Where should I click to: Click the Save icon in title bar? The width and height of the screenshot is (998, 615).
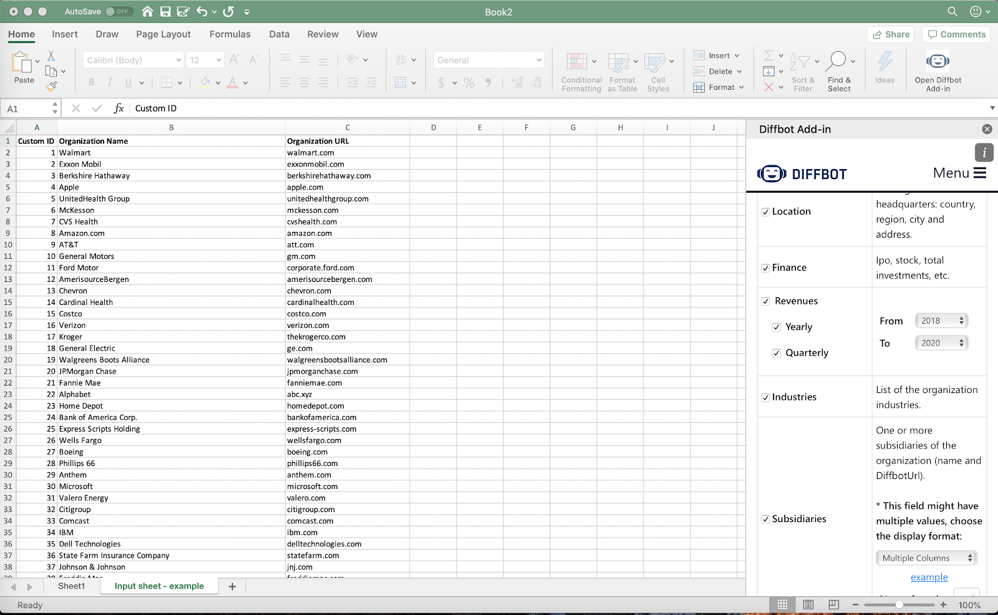click(165, 11)
